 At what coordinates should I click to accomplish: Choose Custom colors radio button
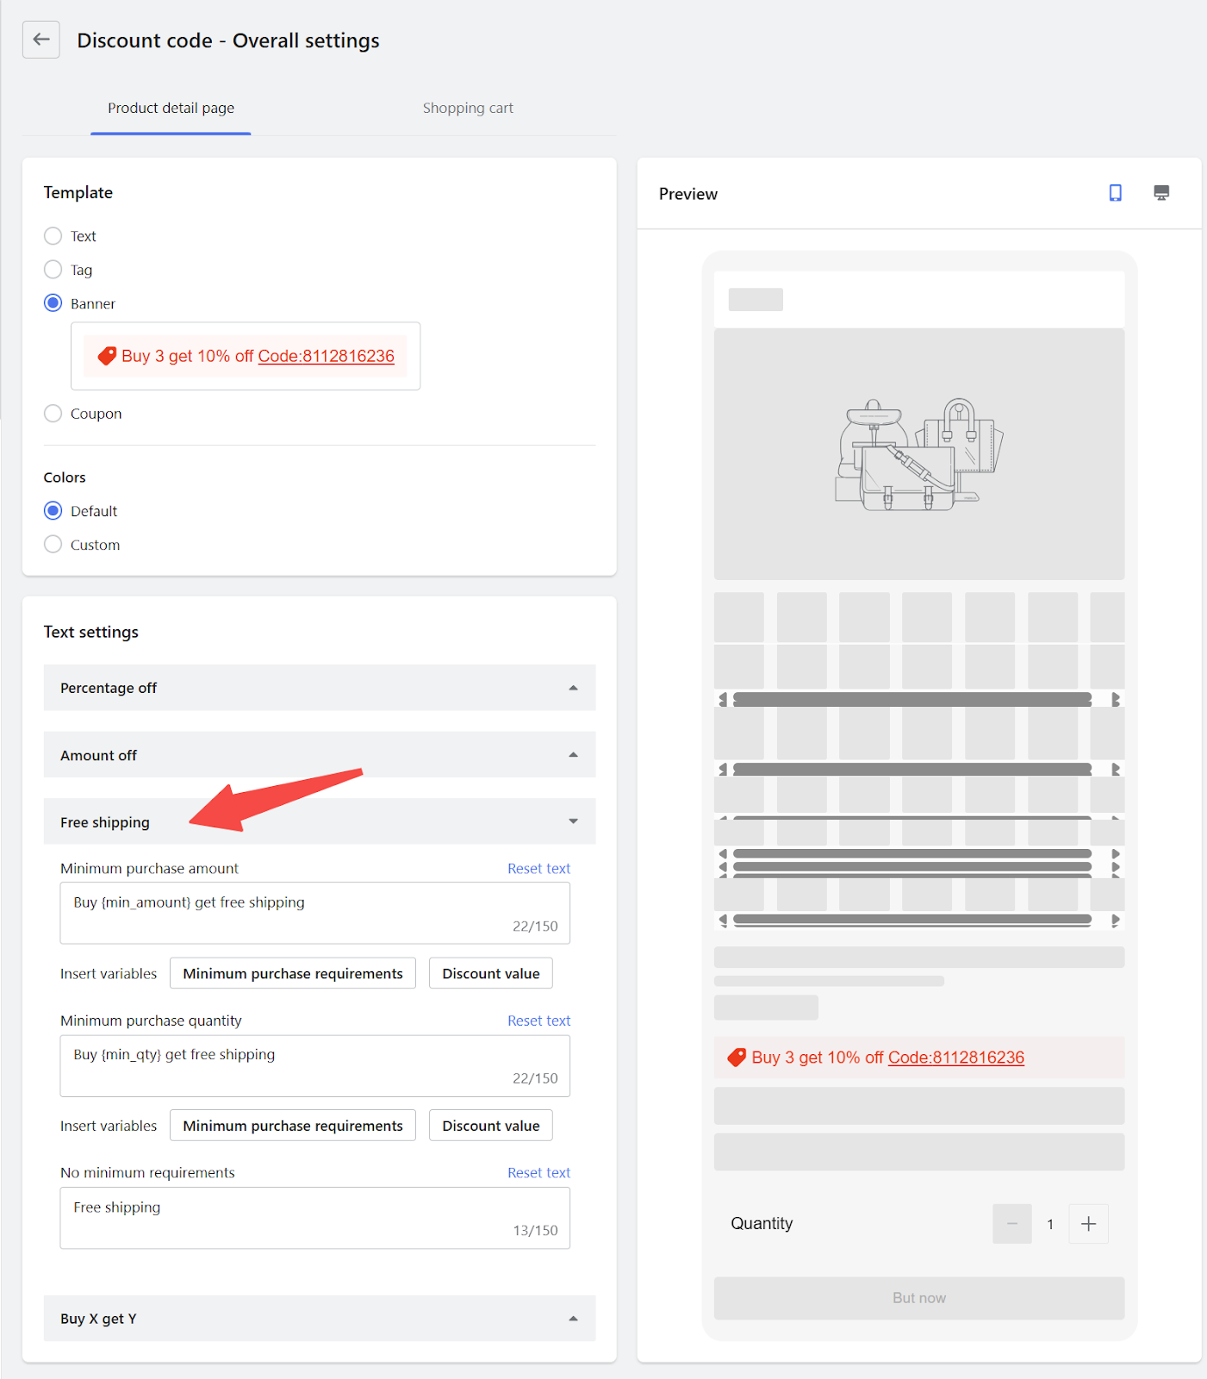pos(53,545)
